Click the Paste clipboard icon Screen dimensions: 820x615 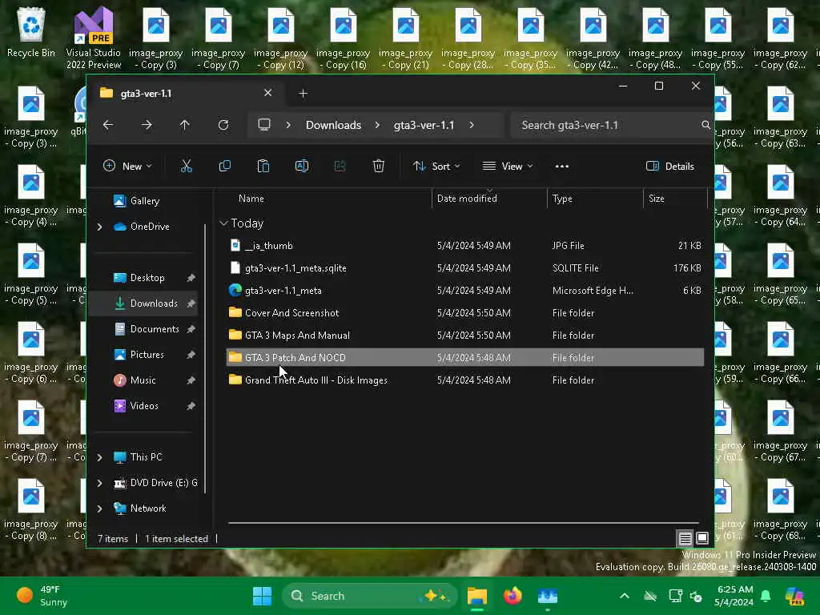click(263, 167)
